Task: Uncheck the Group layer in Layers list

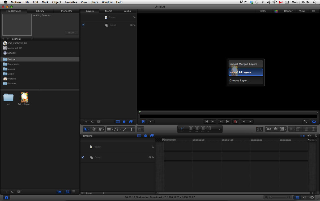Action: tap(83, 25)
